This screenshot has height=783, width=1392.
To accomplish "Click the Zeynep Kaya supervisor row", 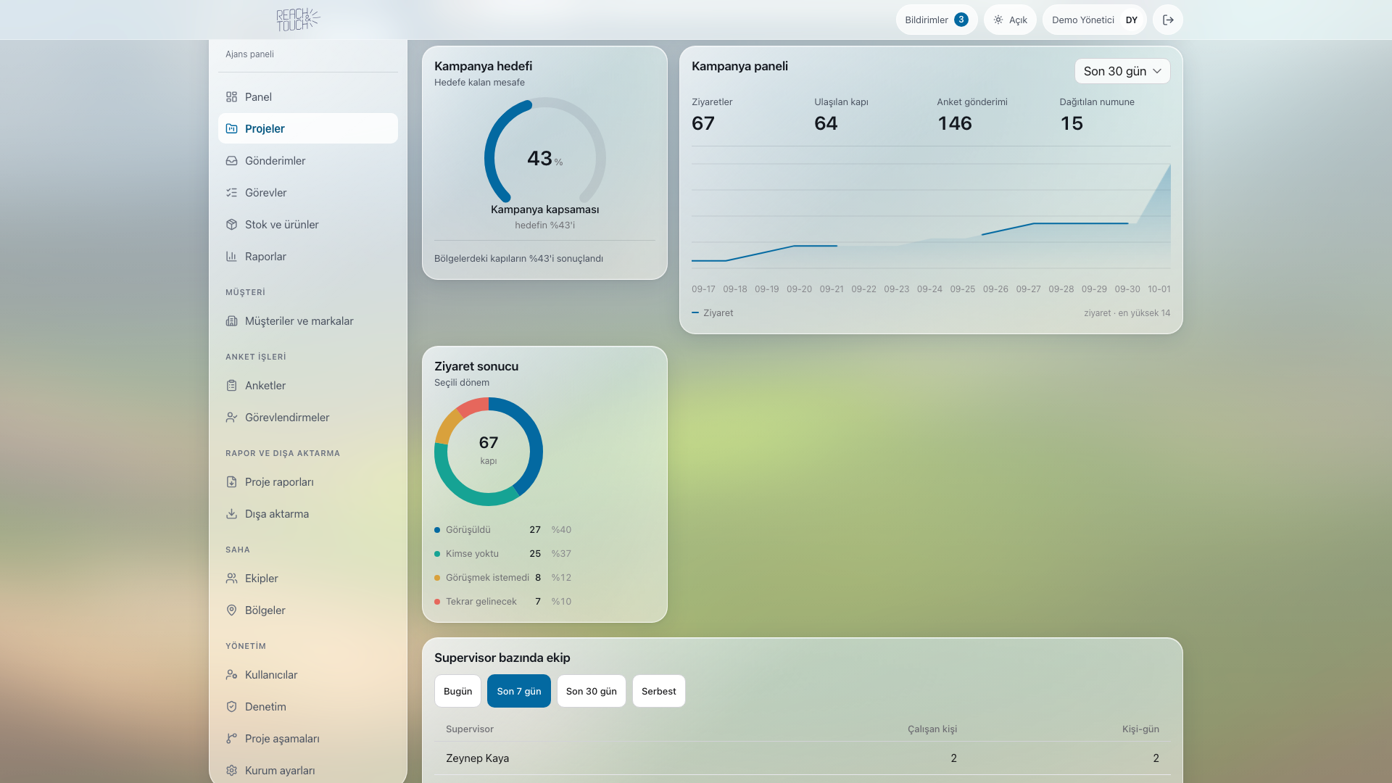I will point(802,758).
